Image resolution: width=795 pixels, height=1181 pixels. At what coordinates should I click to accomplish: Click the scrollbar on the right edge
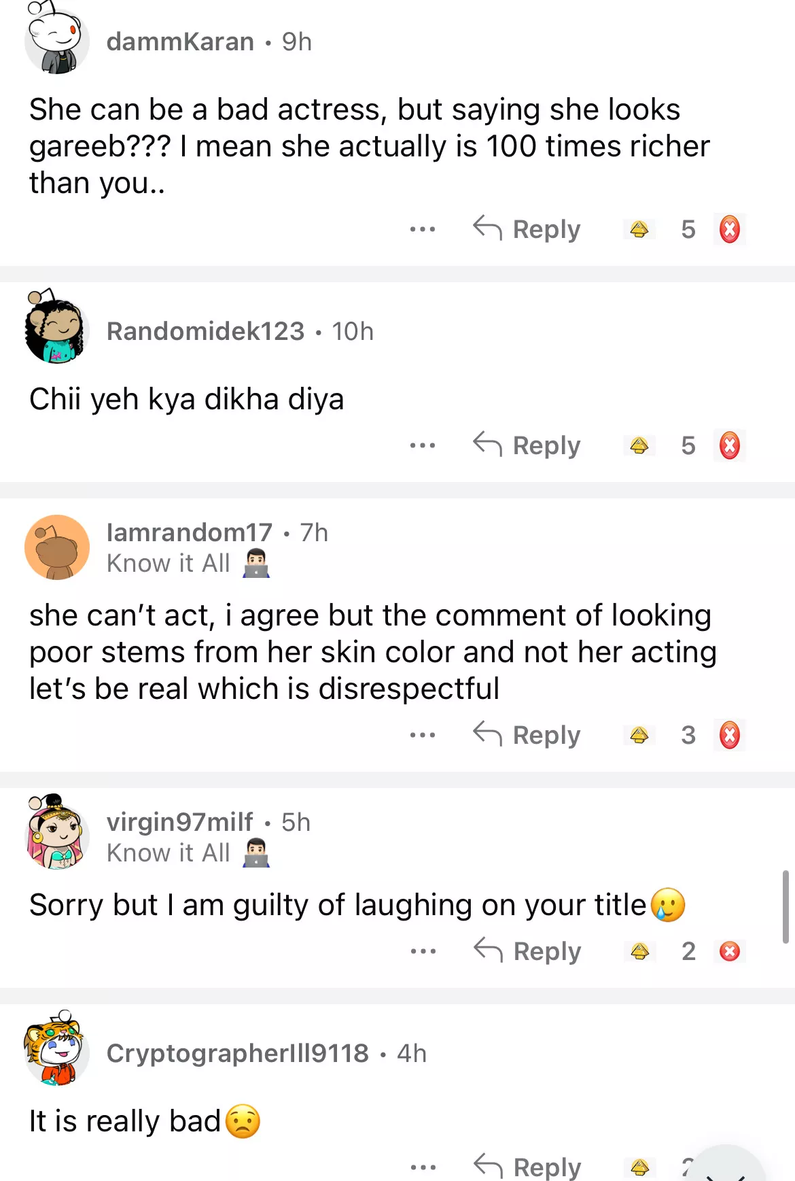pos(785,906)
